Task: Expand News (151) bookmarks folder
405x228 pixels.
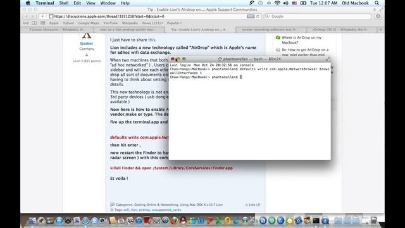Action: click(153, 23)
